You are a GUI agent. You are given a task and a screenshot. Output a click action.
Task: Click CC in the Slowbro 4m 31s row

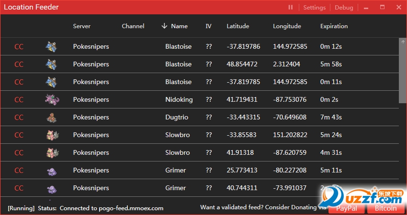(19, 152)
